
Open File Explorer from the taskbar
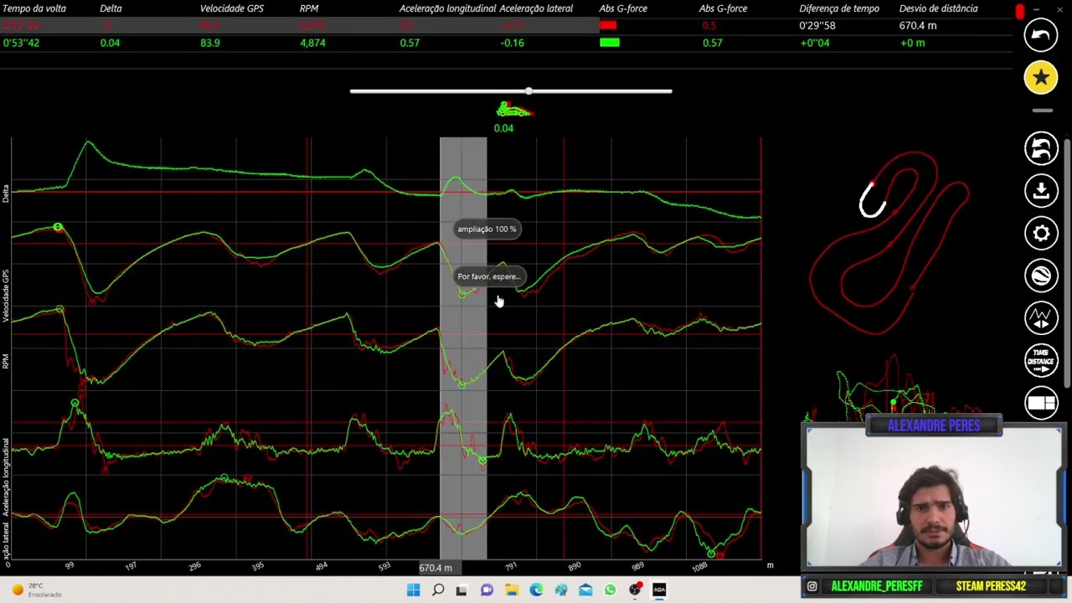pyautogui.click(x=512, y=590)
